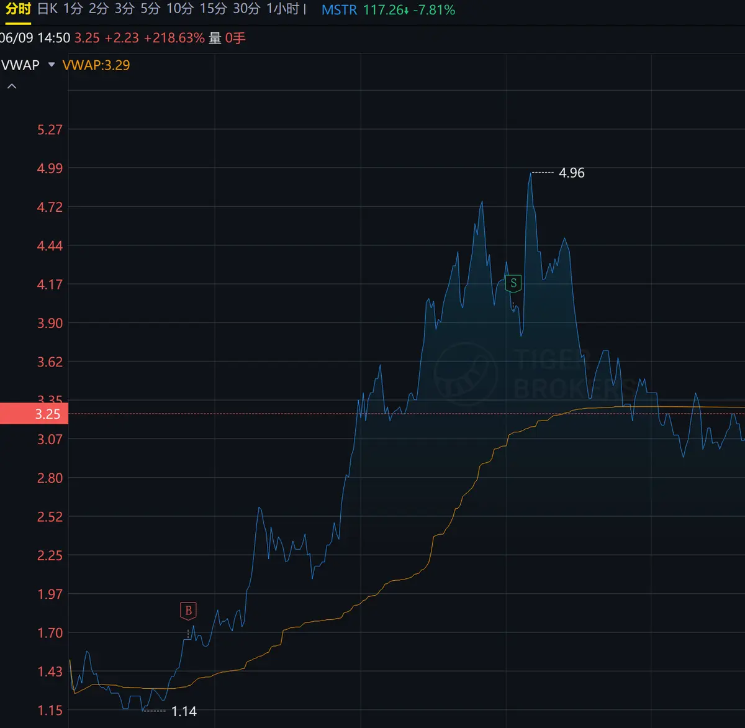Viewport: 745px width, 728px height.
Task: Click the VWAP indicator name label
Action: pos(20,65)
